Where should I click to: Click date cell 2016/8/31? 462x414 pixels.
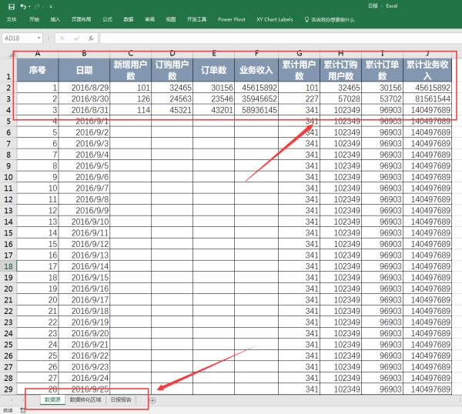tap(84, 110)
